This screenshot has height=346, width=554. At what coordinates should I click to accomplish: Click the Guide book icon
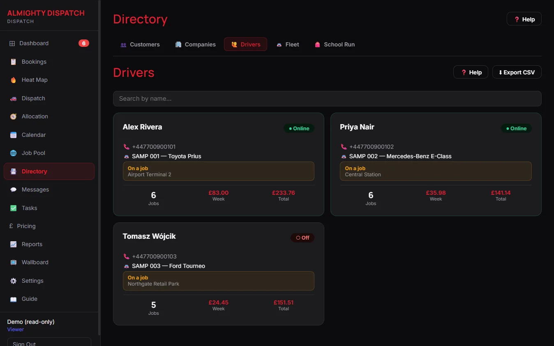(x=13, y=299)
